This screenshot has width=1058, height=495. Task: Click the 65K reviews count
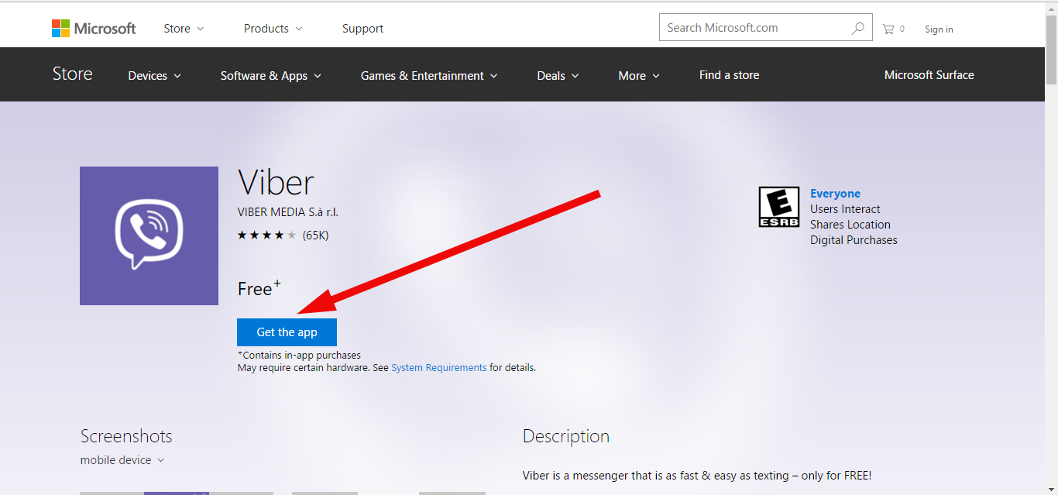pos(315,235)
